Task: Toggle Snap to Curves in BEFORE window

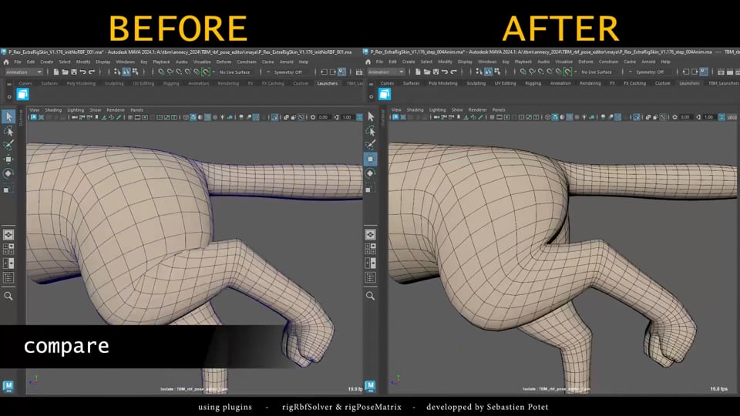Action: 170,72
